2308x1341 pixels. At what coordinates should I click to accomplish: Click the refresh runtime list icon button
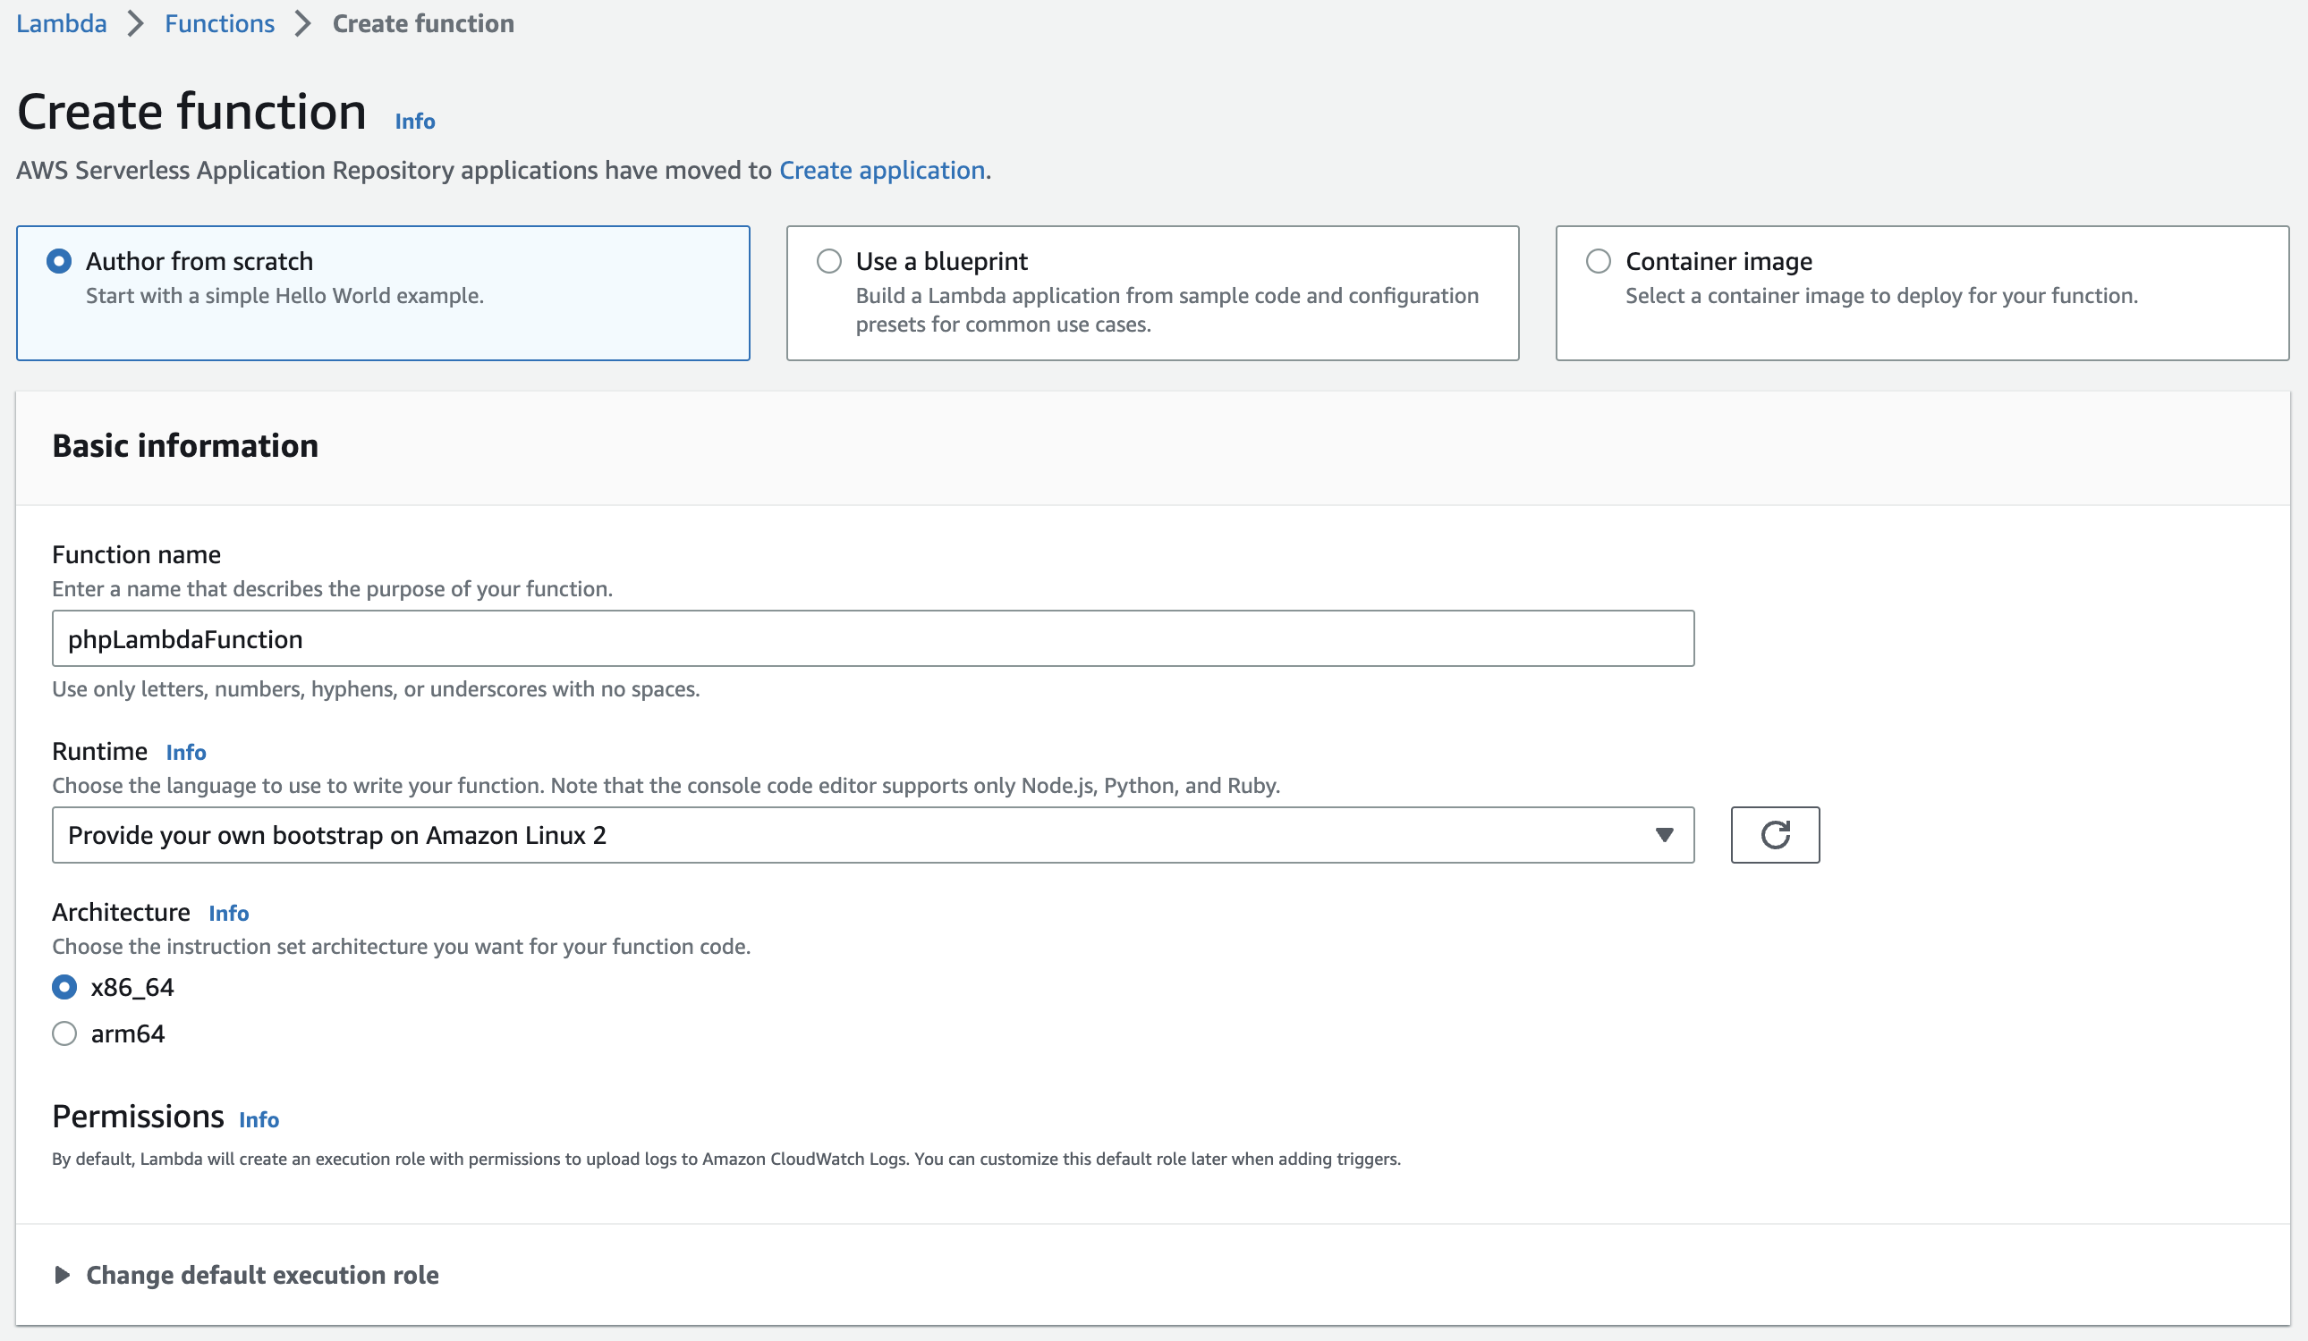coord(1774,834)
